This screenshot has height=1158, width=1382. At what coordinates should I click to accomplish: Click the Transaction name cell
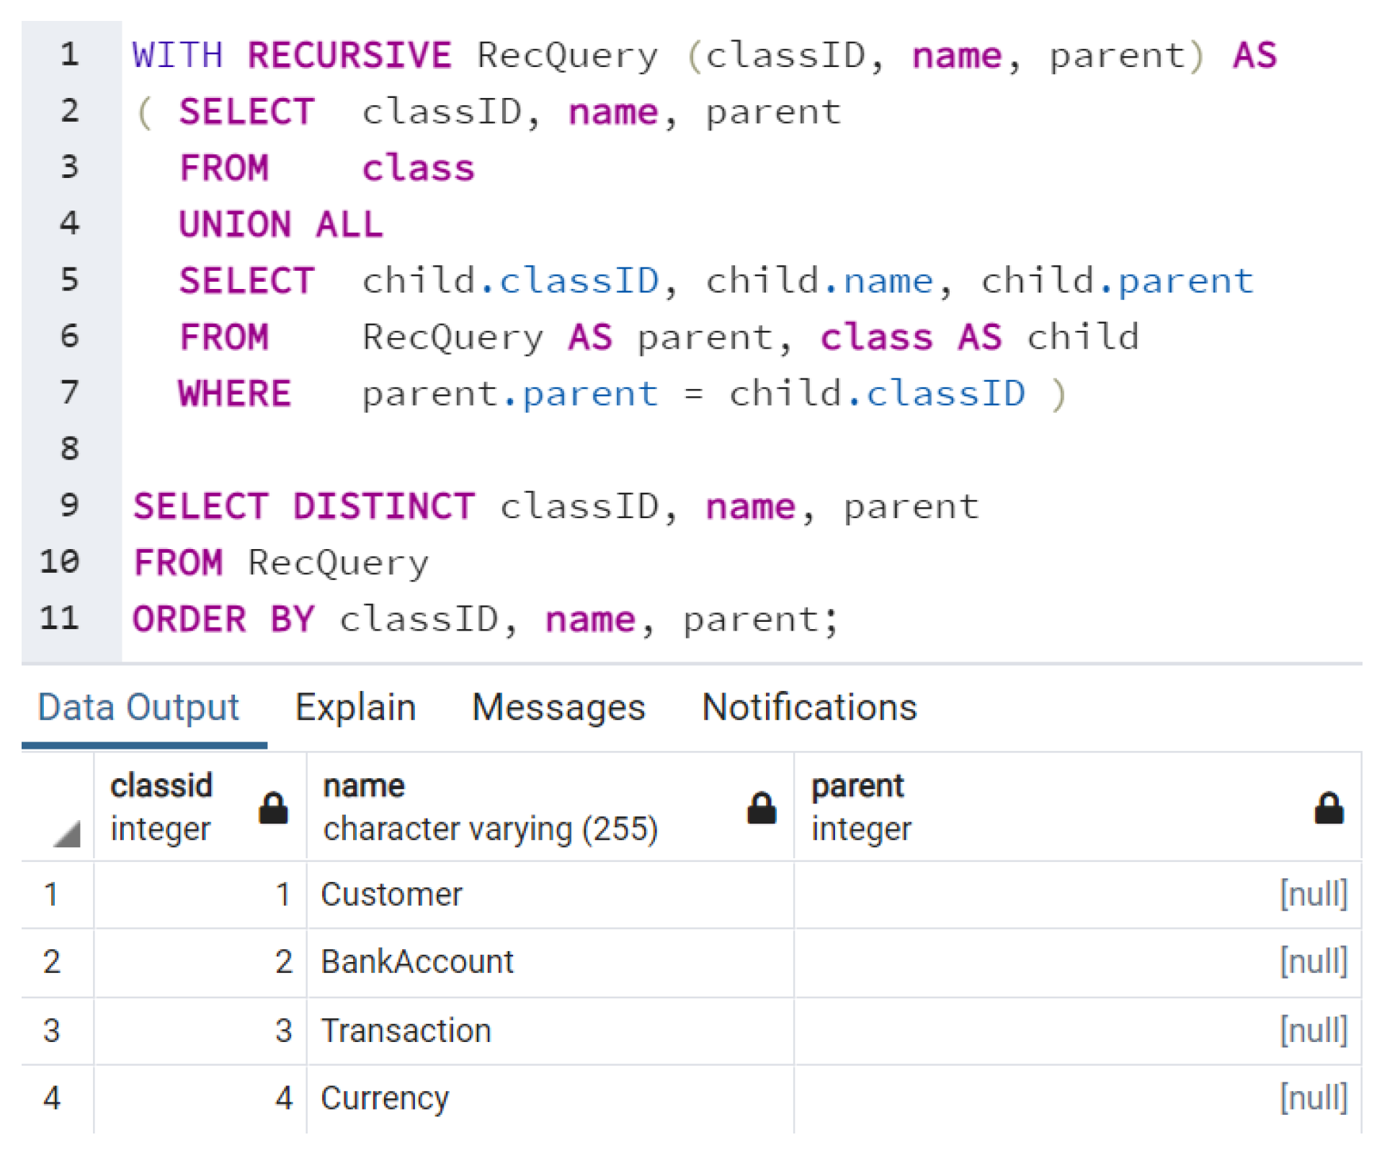point(406,1030)
